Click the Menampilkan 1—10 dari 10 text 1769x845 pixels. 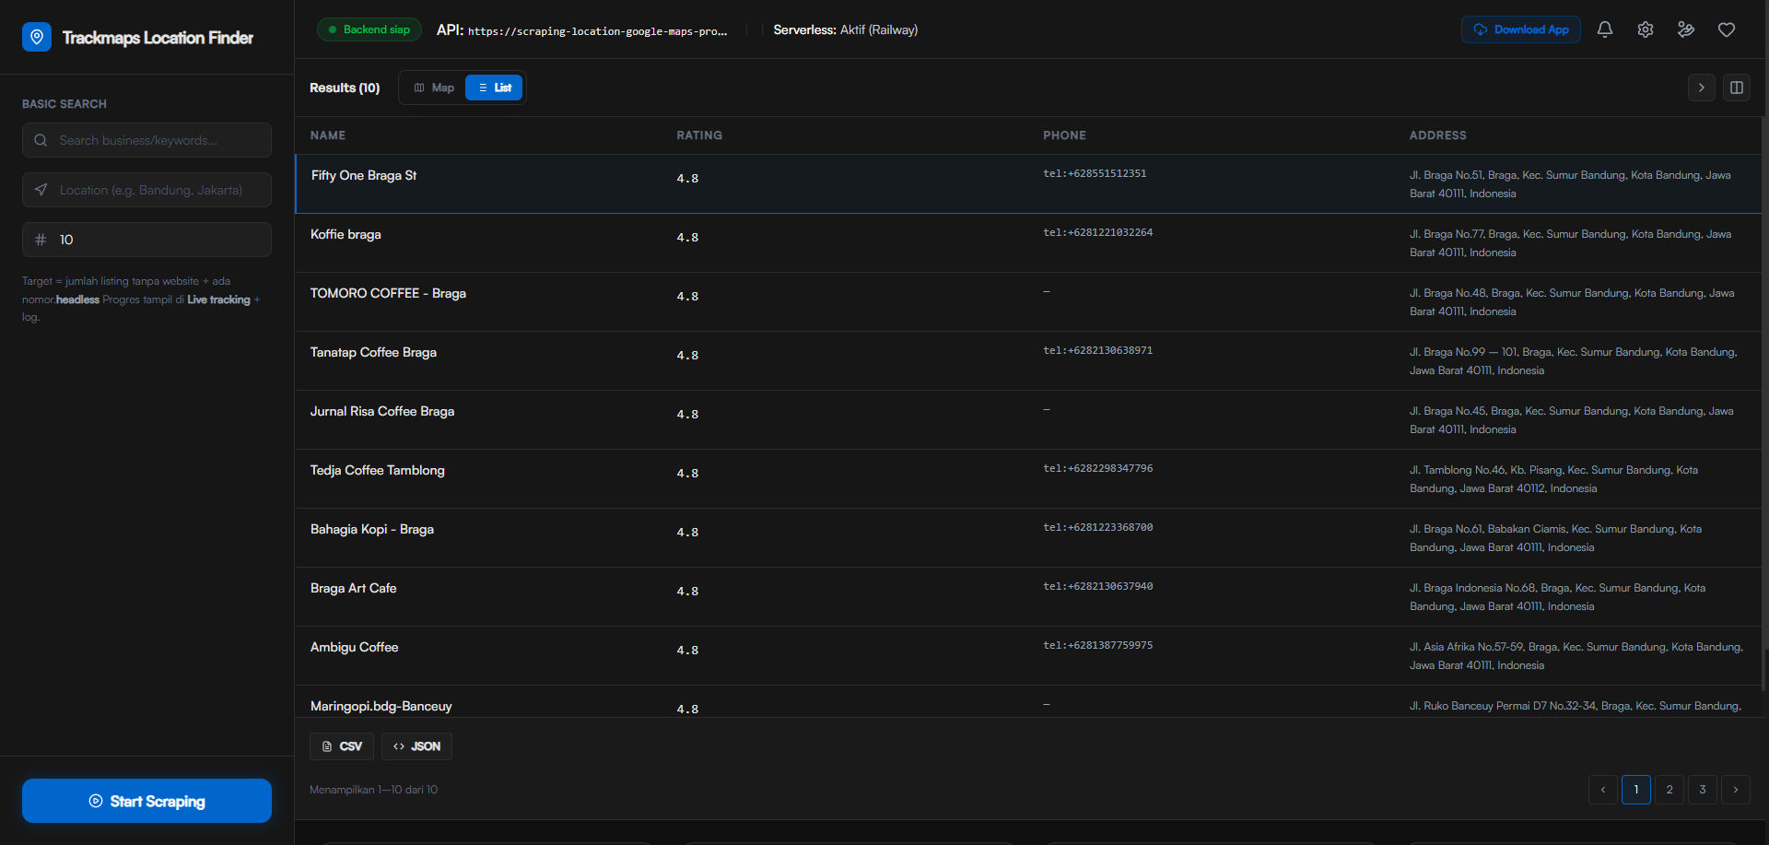373,790
